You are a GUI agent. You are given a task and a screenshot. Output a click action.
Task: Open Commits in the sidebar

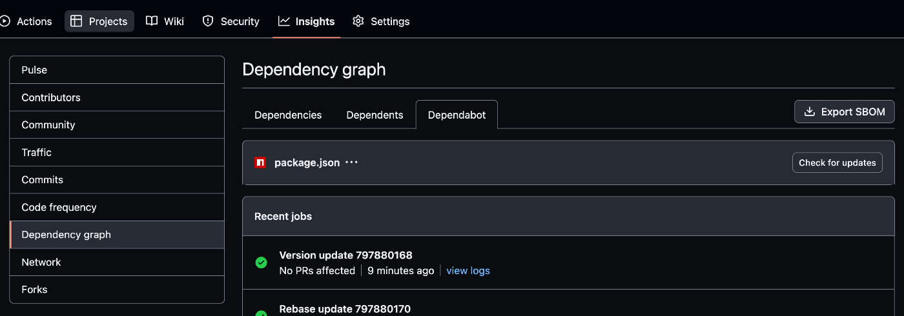pyautogui.click(x=117, y=180)
